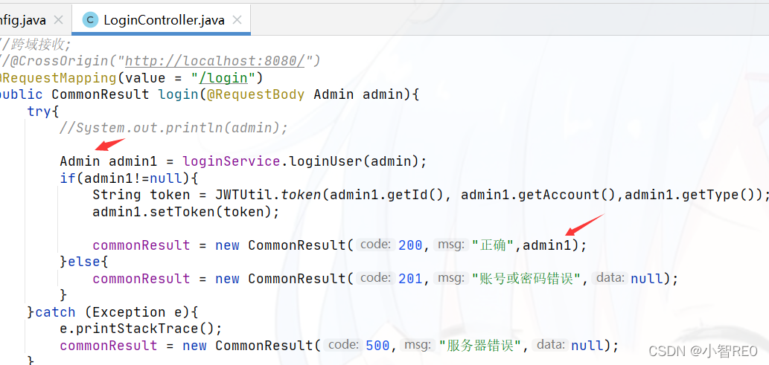The image size is (769, 365).
Task: Click the number 500 value
Action: pos(377,345)
